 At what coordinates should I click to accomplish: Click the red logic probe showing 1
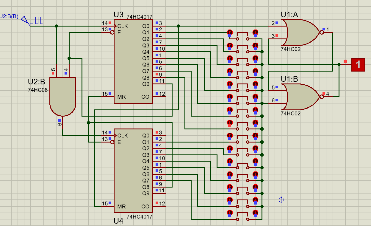359,64
